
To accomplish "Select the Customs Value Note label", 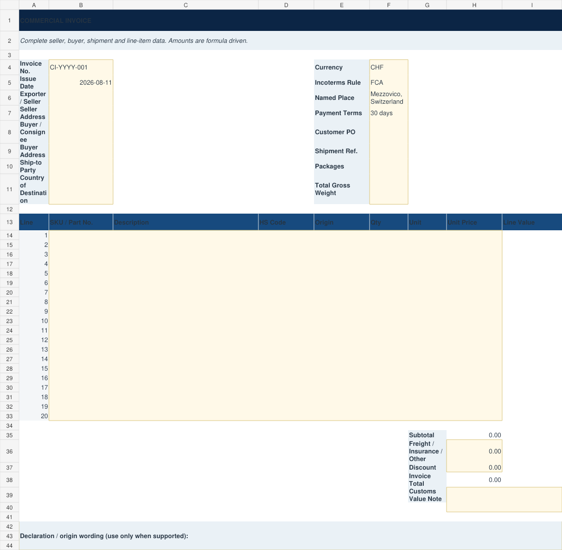I will 427,495.
